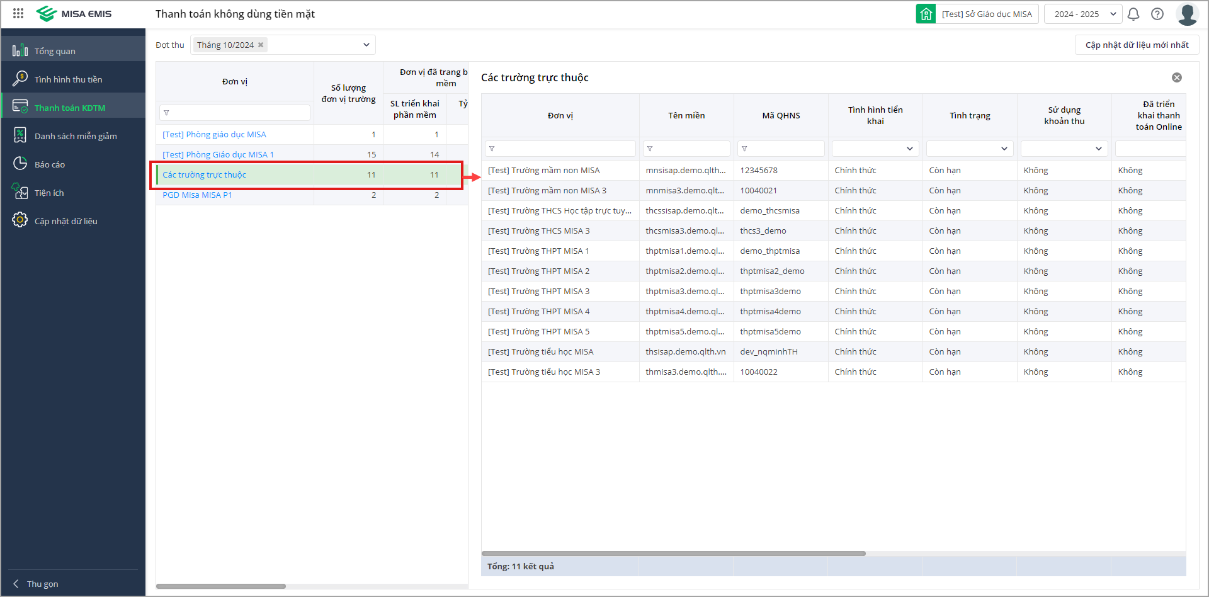Open Cập nhật dữ liệu sidebar item

pyautogui.click(x=74, y=221)
